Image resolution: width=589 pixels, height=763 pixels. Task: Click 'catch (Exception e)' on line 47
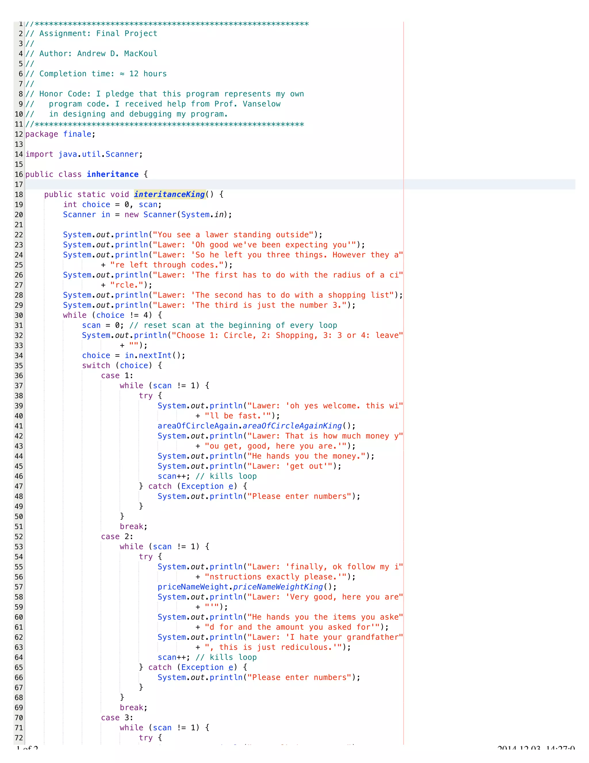pos(193,486)
